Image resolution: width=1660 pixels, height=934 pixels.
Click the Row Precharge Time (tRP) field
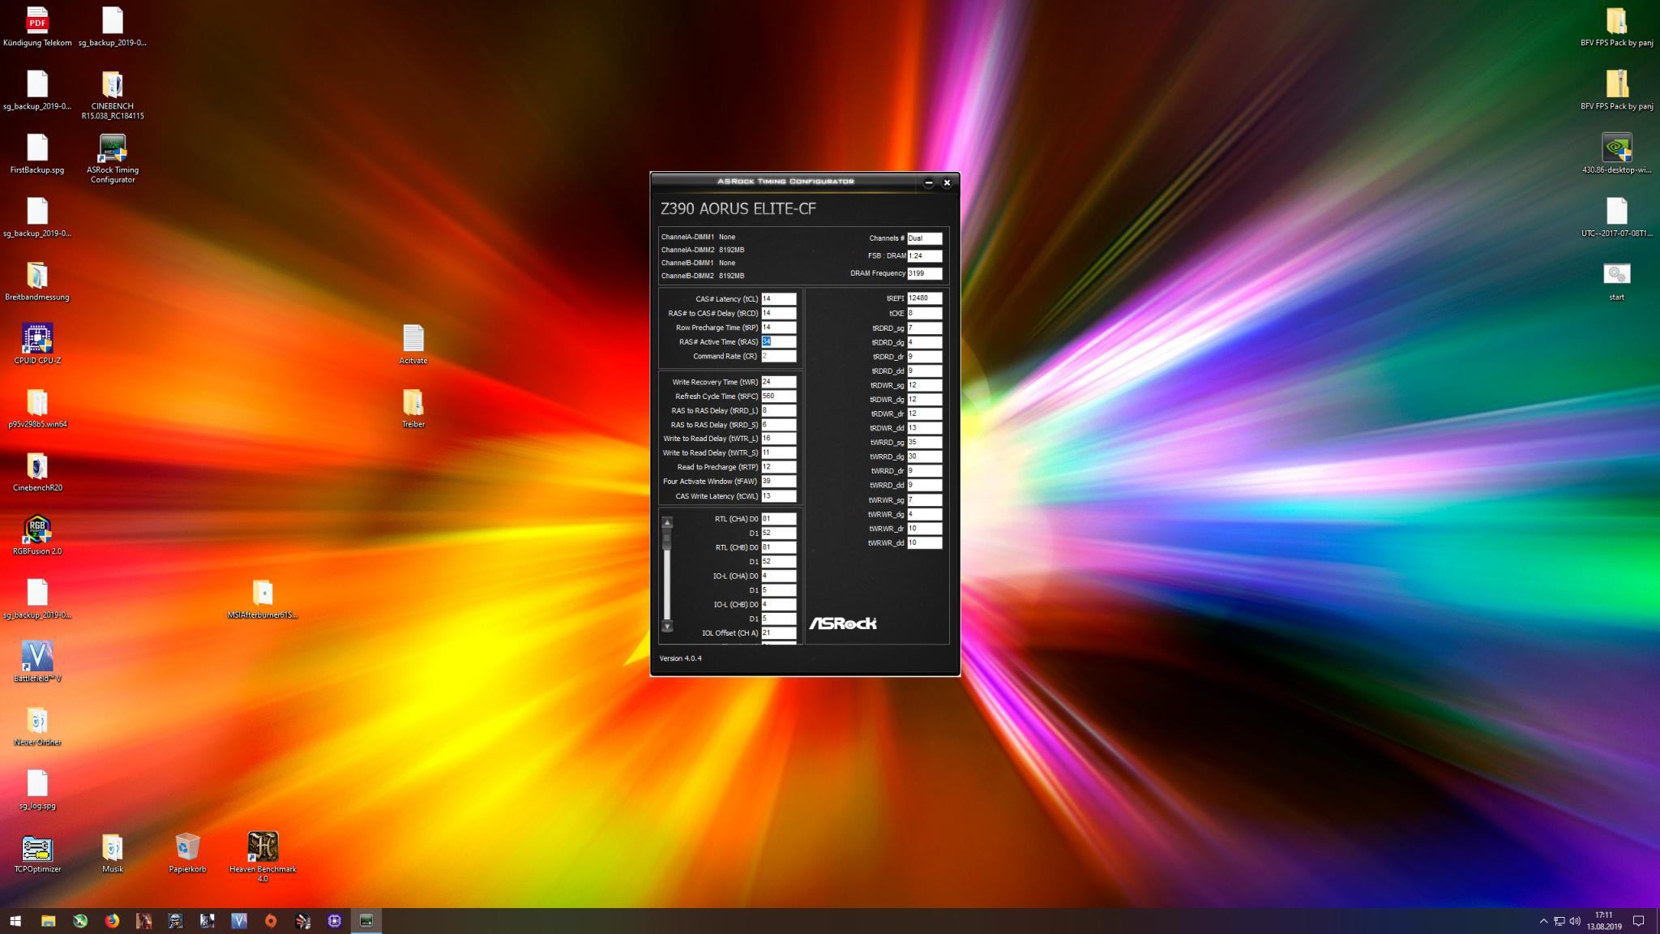(778, 328)
